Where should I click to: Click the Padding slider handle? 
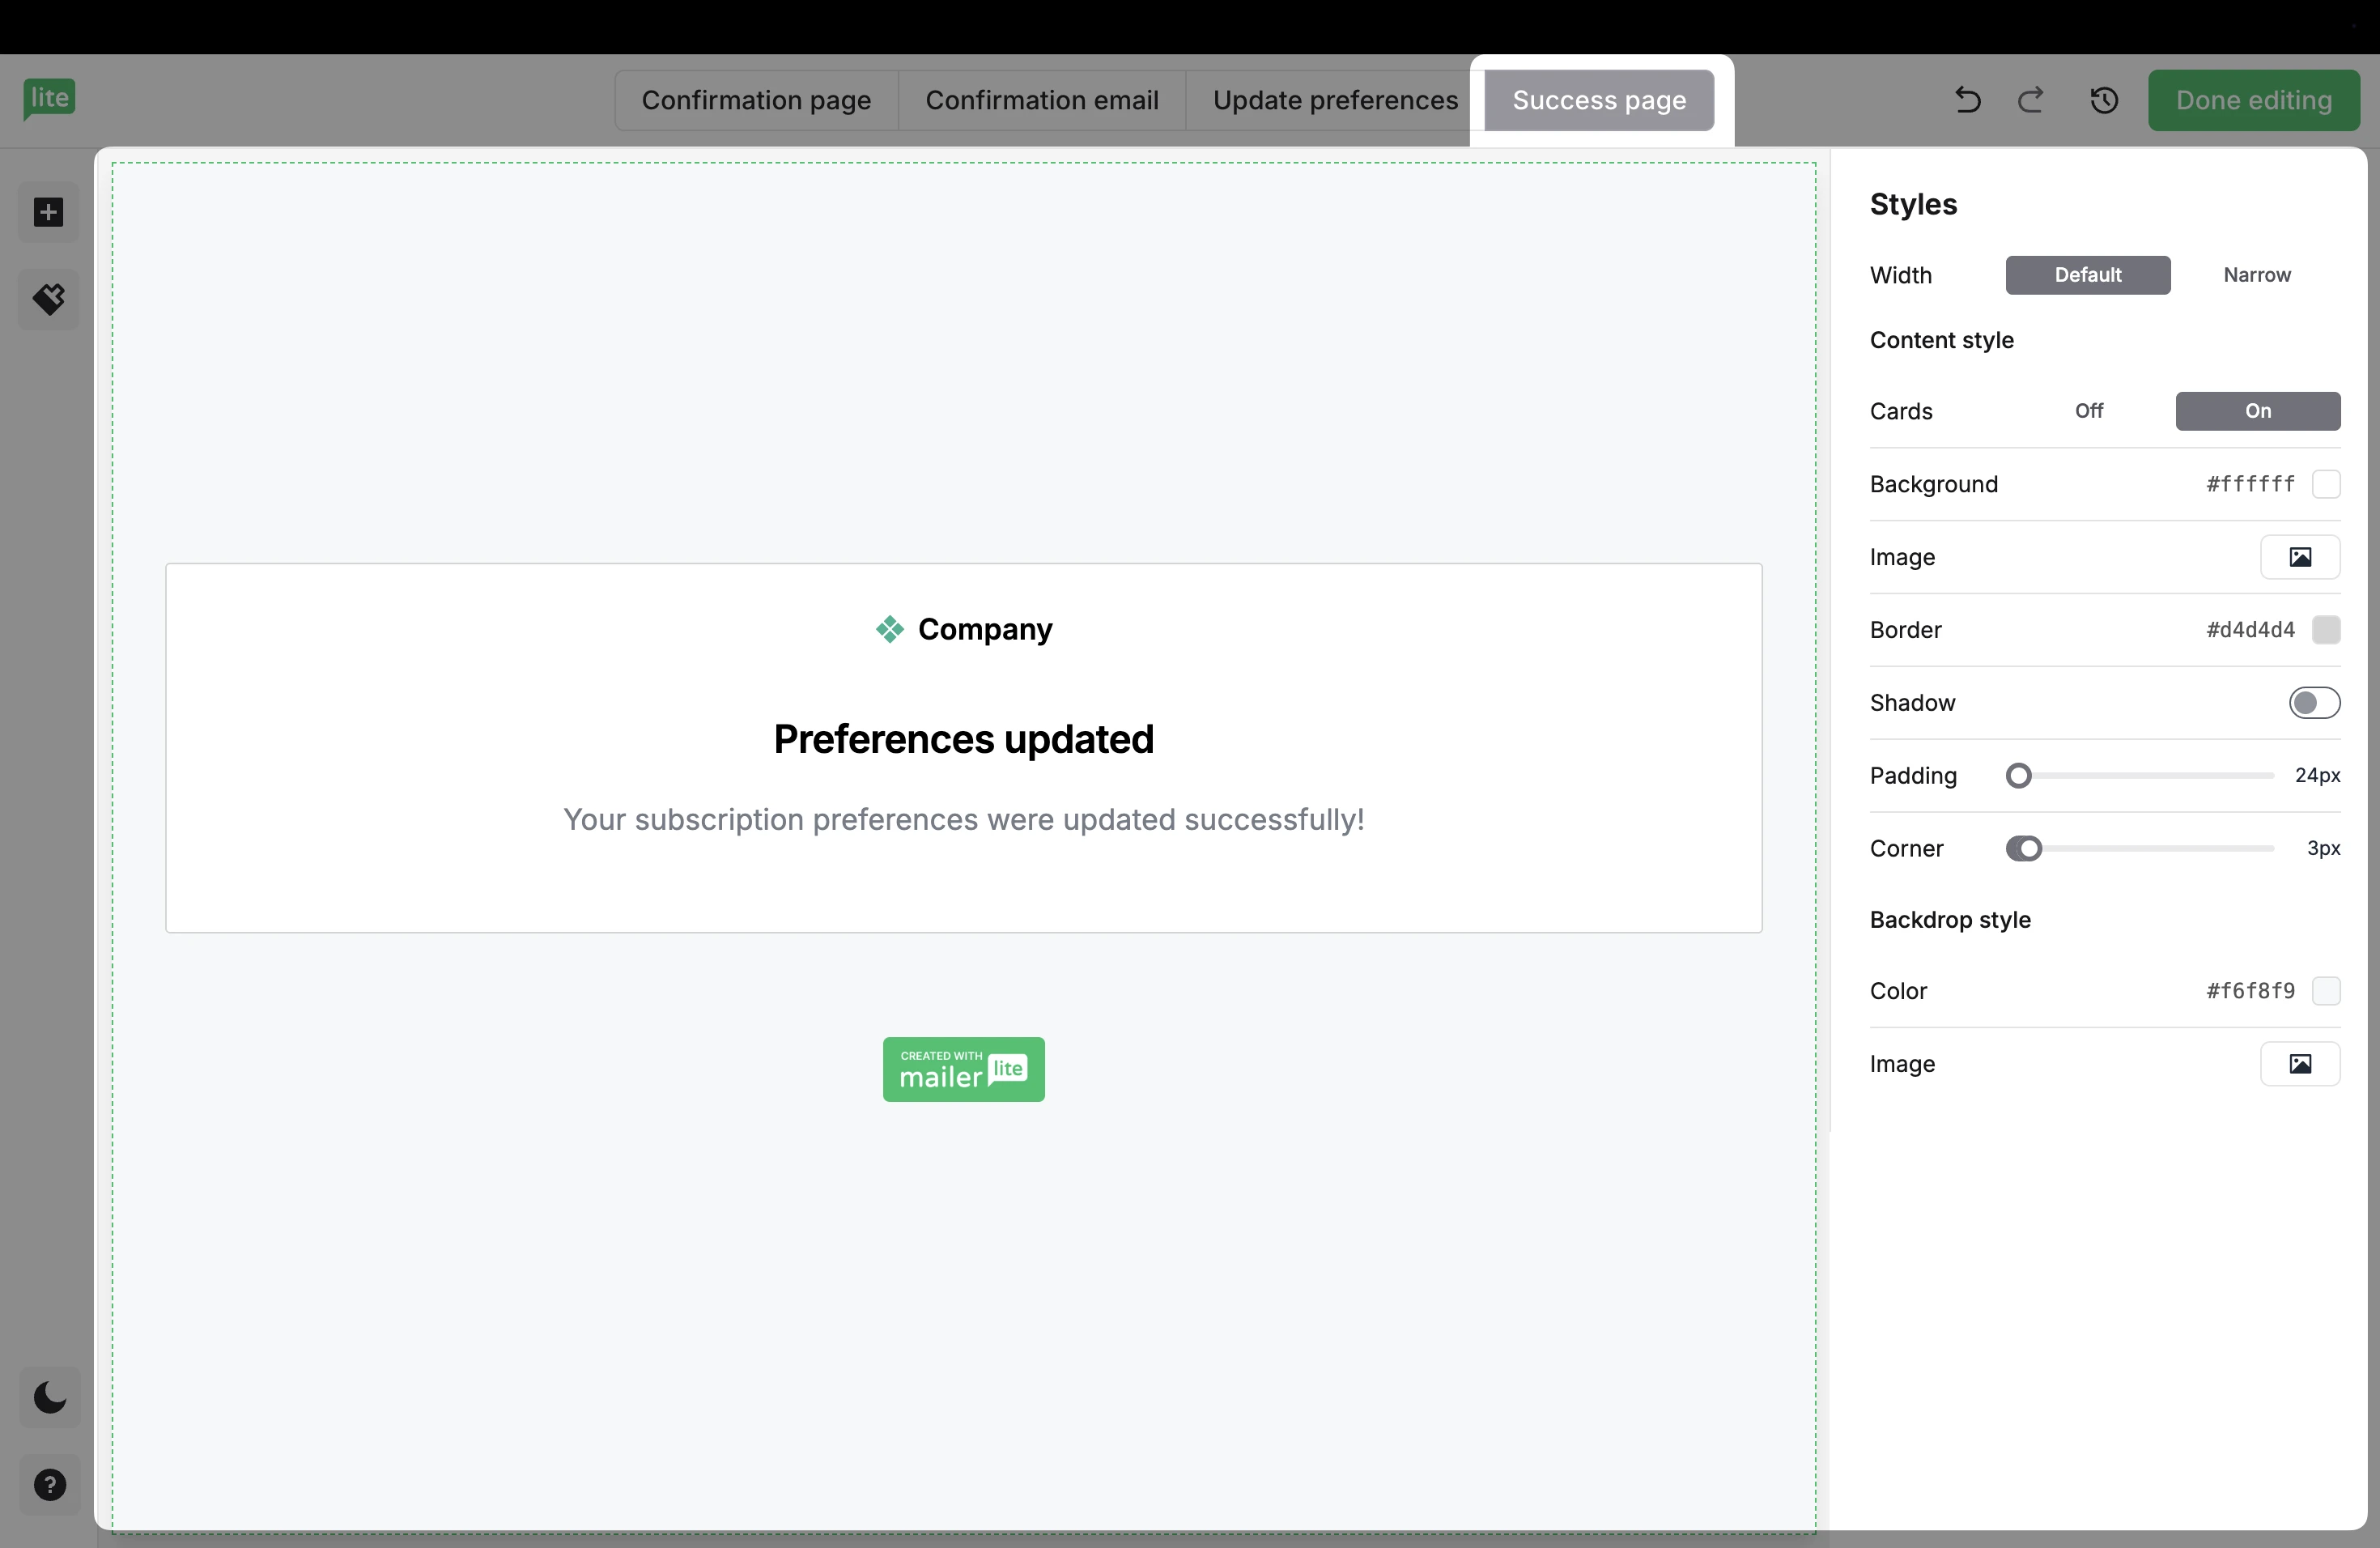coord(2018,776)
